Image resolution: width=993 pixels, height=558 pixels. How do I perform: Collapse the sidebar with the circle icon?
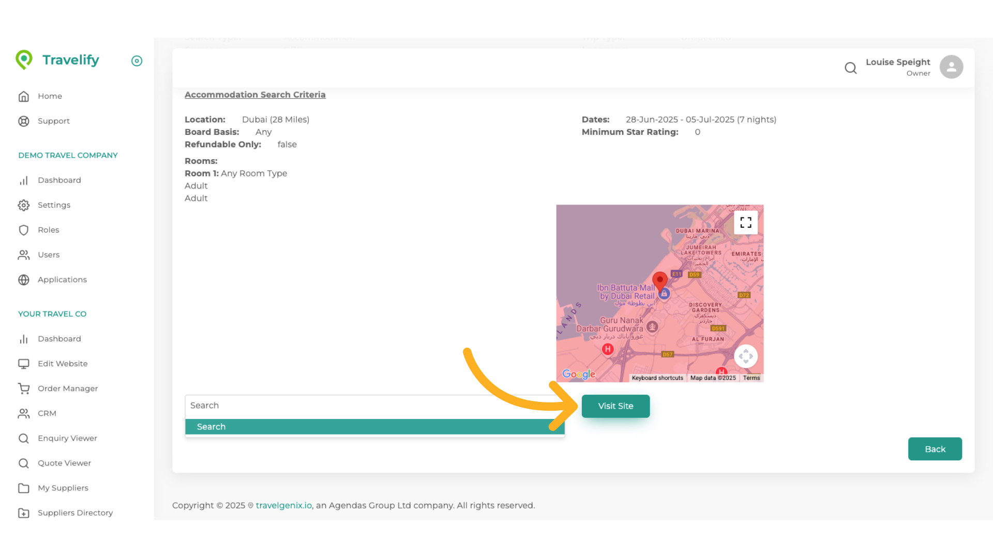(137, 61)
